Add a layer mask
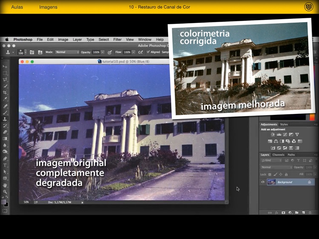The width and height of the screenshot is (319, 239). [283, 213]
